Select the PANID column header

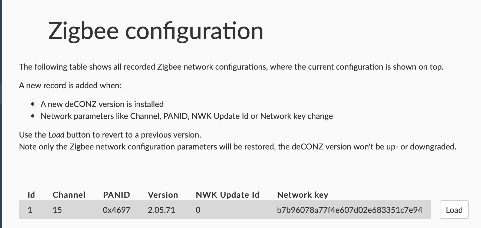[x=116, y=195]
